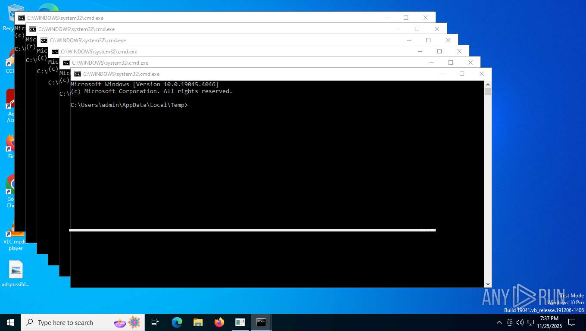Select the Recycle Bin desktop icon

click(x=9, y=17)
